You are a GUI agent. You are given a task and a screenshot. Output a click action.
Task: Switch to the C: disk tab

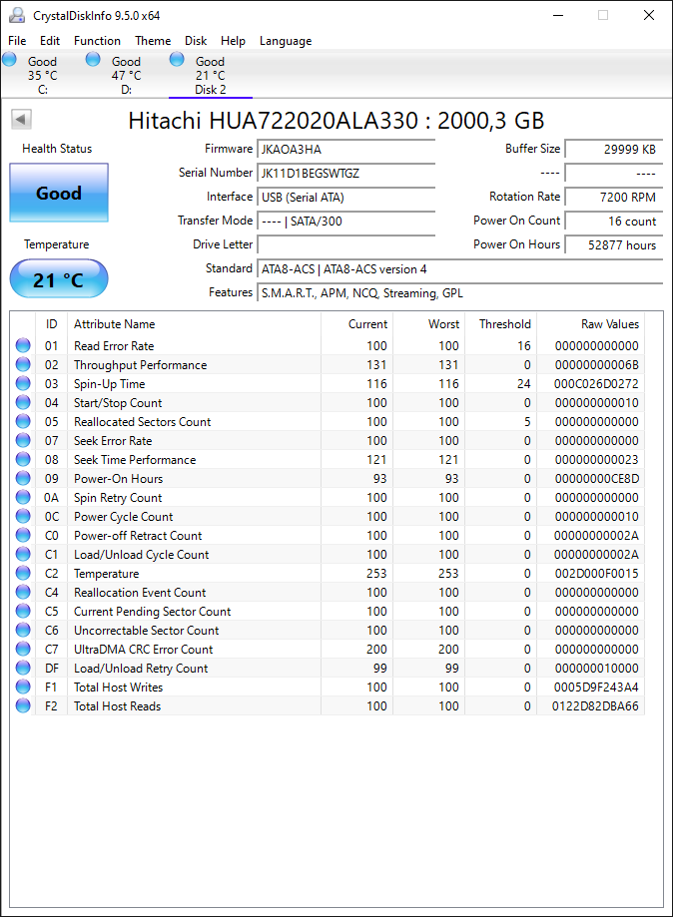click(42, 75)
